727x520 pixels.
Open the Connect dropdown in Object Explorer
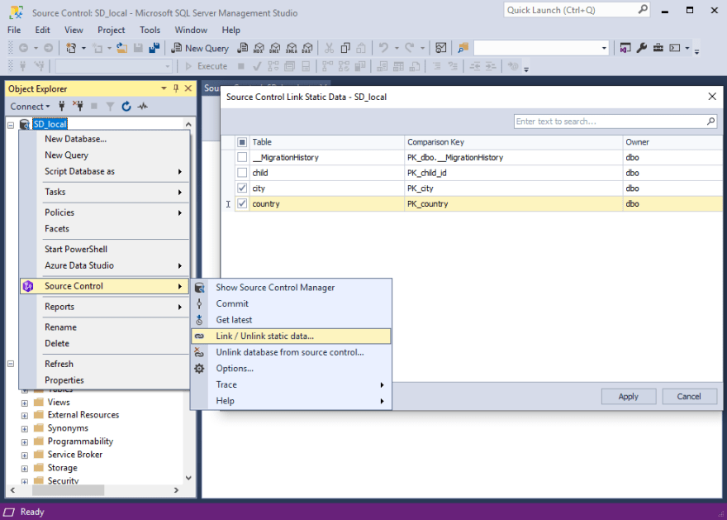(x=30, y=106)
